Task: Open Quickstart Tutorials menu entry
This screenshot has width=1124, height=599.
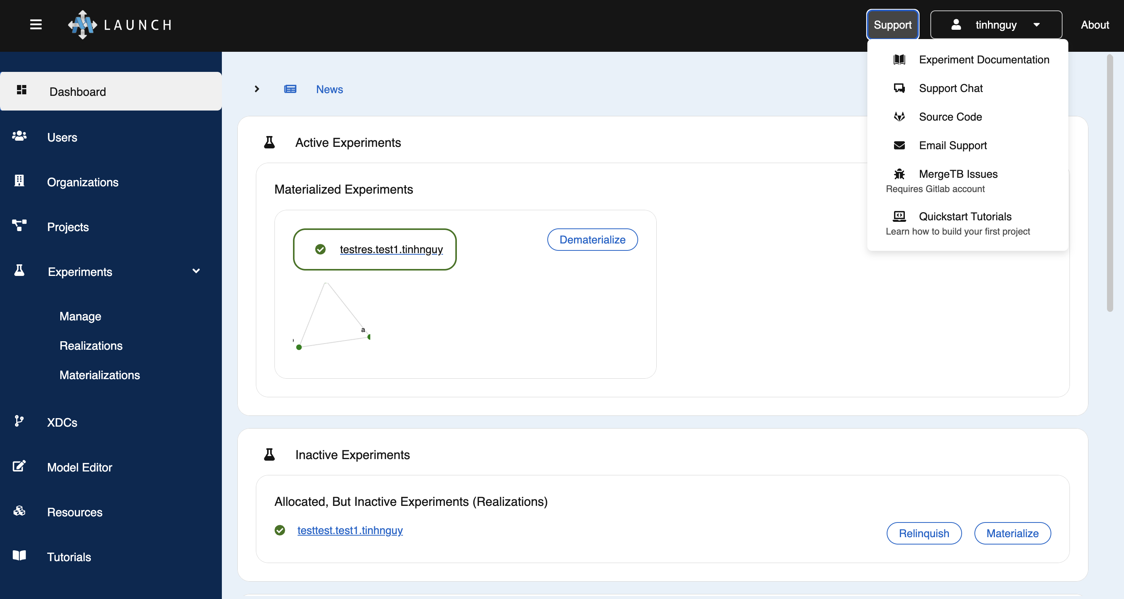Action: click(x=965, y=216)
